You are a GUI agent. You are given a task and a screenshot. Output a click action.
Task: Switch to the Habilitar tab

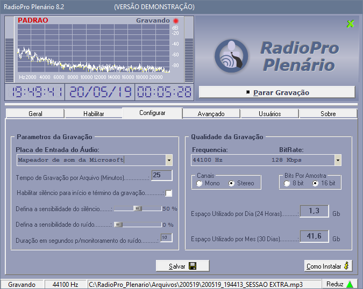[94, 113]
